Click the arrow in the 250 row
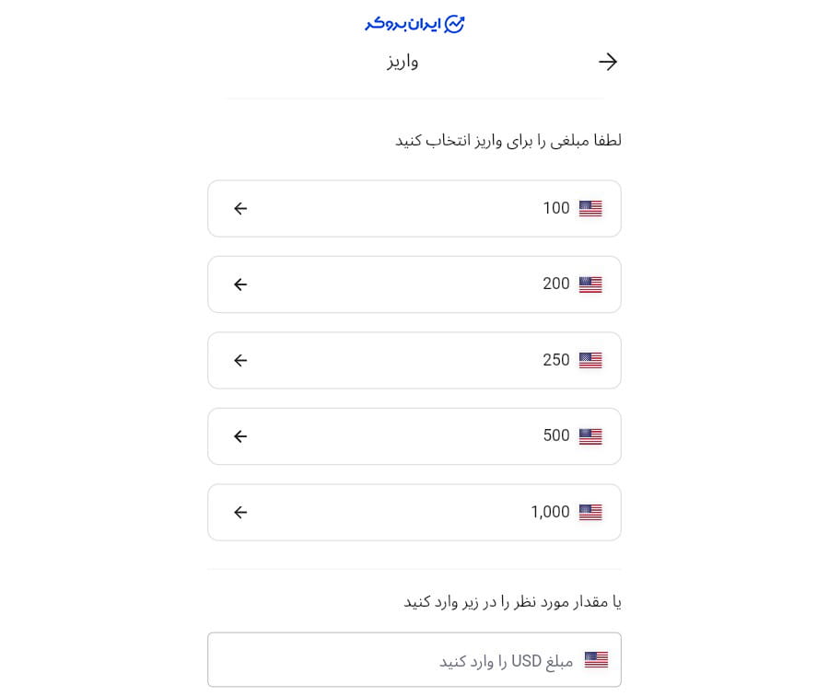The image size is (829, 696). click(x=240, y=360)
